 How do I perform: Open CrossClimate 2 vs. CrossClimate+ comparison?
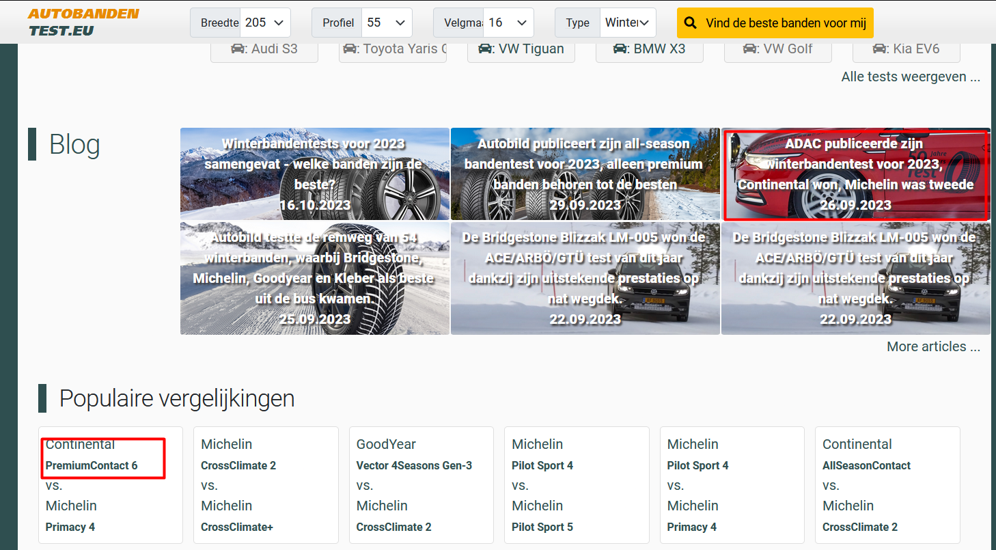(x=266, y=485)
